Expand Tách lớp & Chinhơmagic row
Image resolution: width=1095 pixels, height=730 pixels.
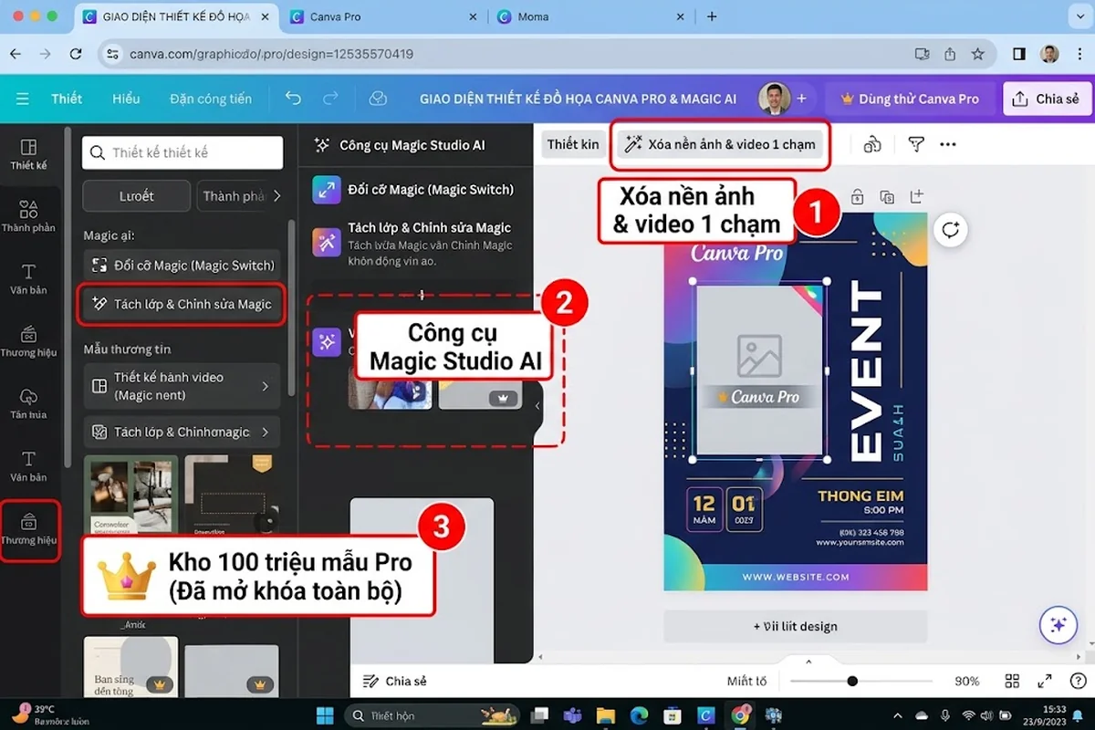pyautogui.click(x=182, y=432)
